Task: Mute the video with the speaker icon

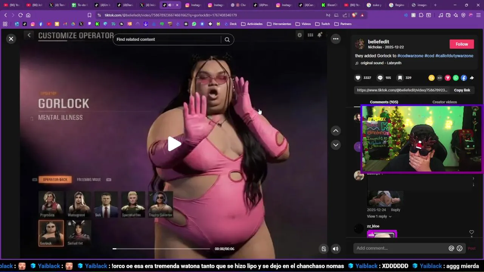Action: 335,249
